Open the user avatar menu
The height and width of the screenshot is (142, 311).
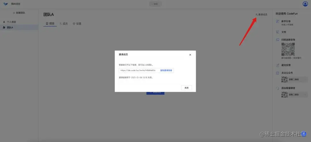point(305,4)
